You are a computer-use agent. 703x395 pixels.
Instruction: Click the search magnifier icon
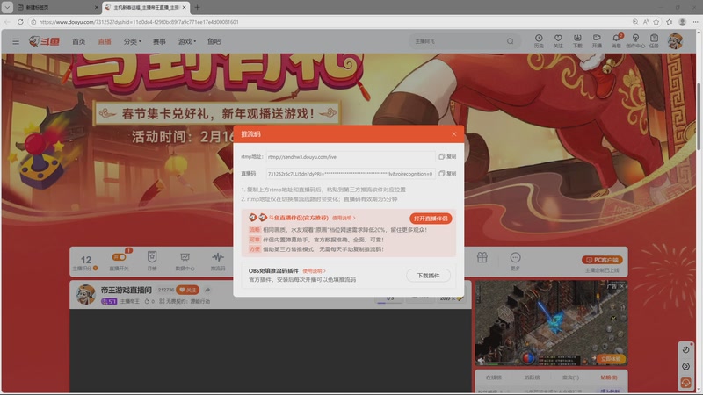pos(511,41)
